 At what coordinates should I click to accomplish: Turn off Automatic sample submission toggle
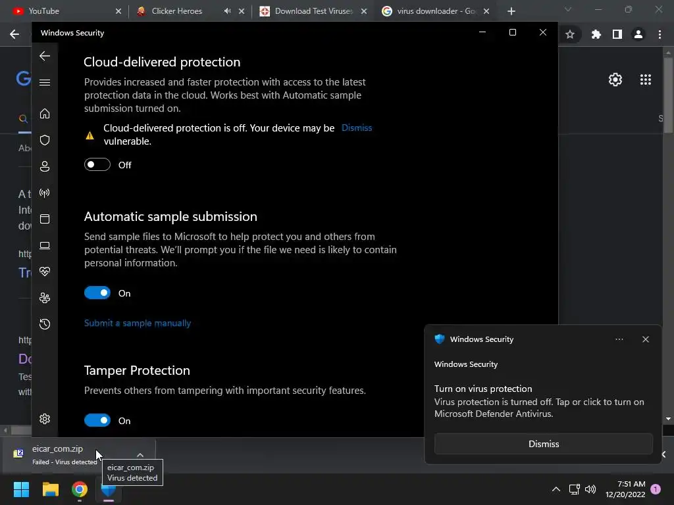[x=97, y=293]
